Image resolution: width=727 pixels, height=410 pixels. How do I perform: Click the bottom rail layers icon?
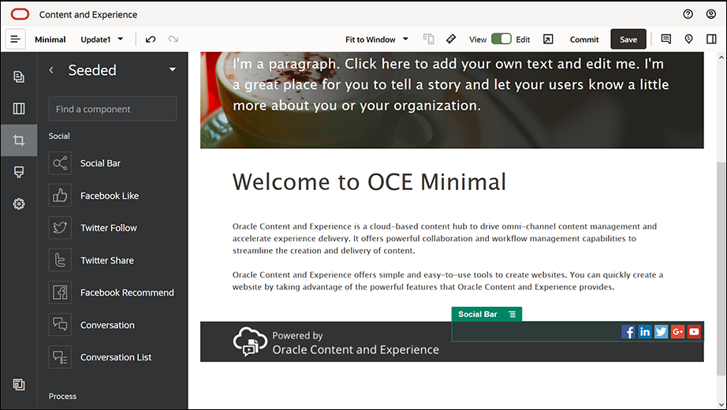click(19, 384)
